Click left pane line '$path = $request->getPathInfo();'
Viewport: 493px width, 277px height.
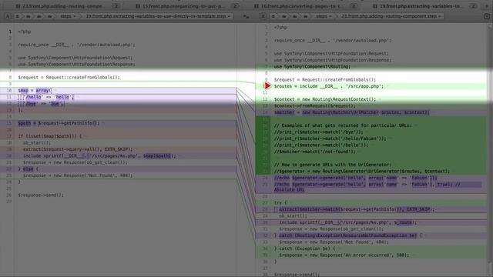[x=59, y=123]
